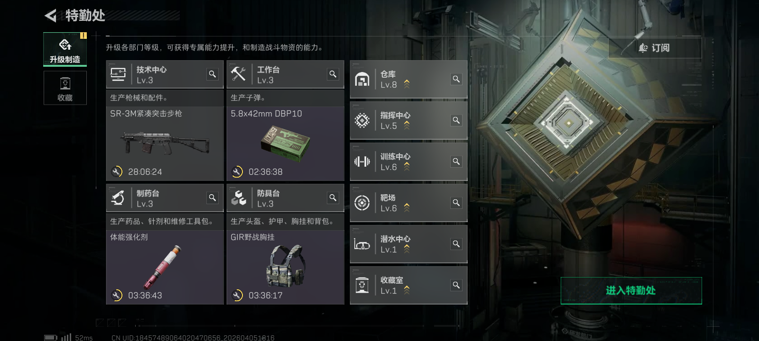Click the back arrow beside 特勤处
The width and height of the screenshot is (759, 341).
click(x=50, y=16)
